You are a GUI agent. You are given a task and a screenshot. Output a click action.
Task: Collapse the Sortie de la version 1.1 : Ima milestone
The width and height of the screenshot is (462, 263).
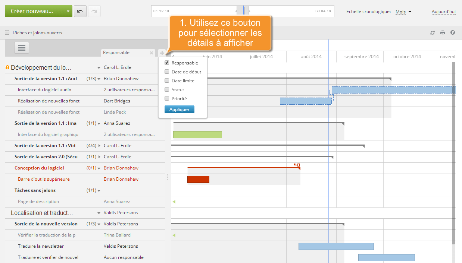coord(99,123)
